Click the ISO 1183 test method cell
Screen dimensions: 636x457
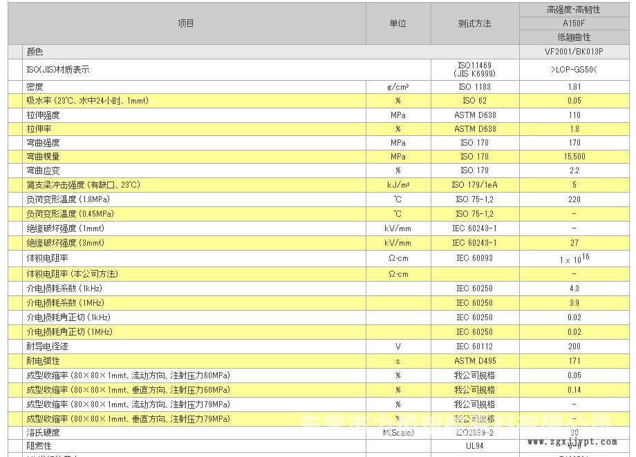(474, 87)
